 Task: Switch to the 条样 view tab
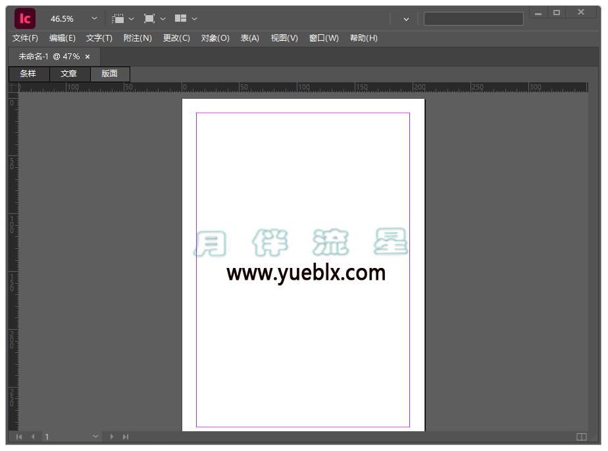(x=28, y=74)
